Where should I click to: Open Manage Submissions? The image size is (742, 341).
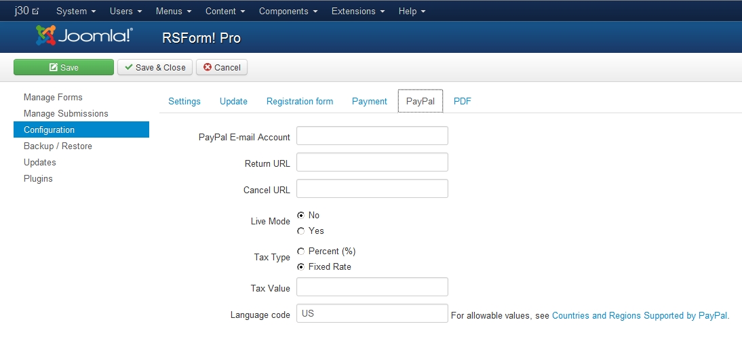(x=66, y=113)
